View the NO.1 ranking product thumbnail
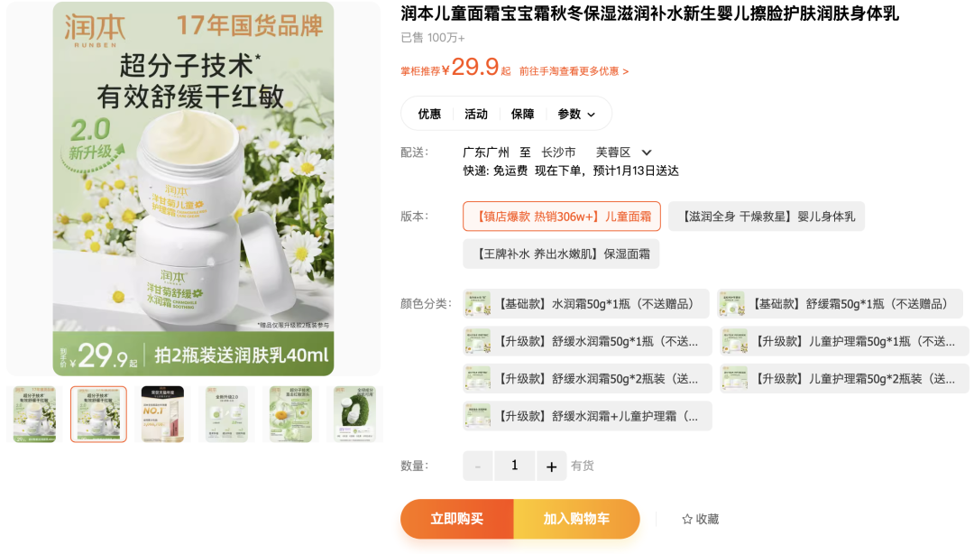The image size is (974, 554). [x=162, y=414]
